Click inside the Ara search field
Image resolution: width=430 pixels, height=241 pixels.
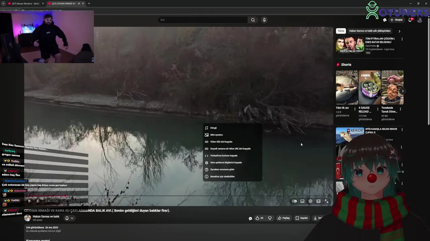click(x=203, y=20)
